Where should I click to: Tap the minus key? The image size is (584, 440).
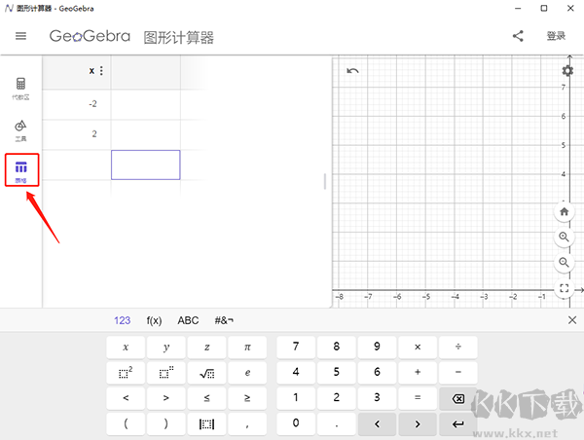tap(458, 372)
